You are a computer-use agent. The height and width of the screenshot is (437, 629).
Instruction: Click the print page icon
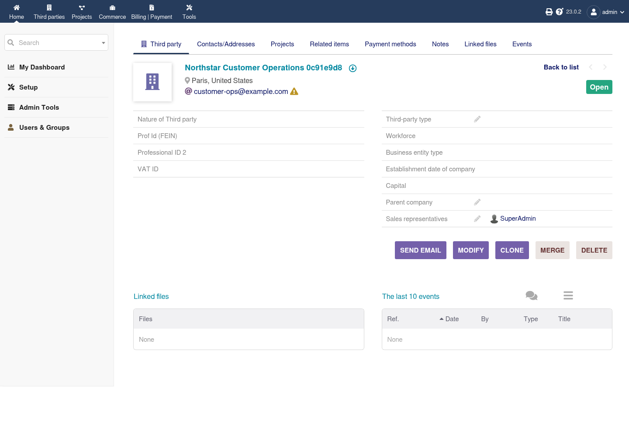click(549, 12)
